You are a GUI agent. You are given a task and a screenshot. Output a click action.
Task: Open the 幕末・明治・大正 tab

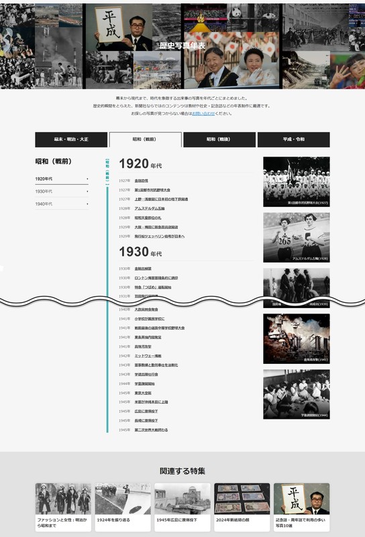[x=71, y=140]
